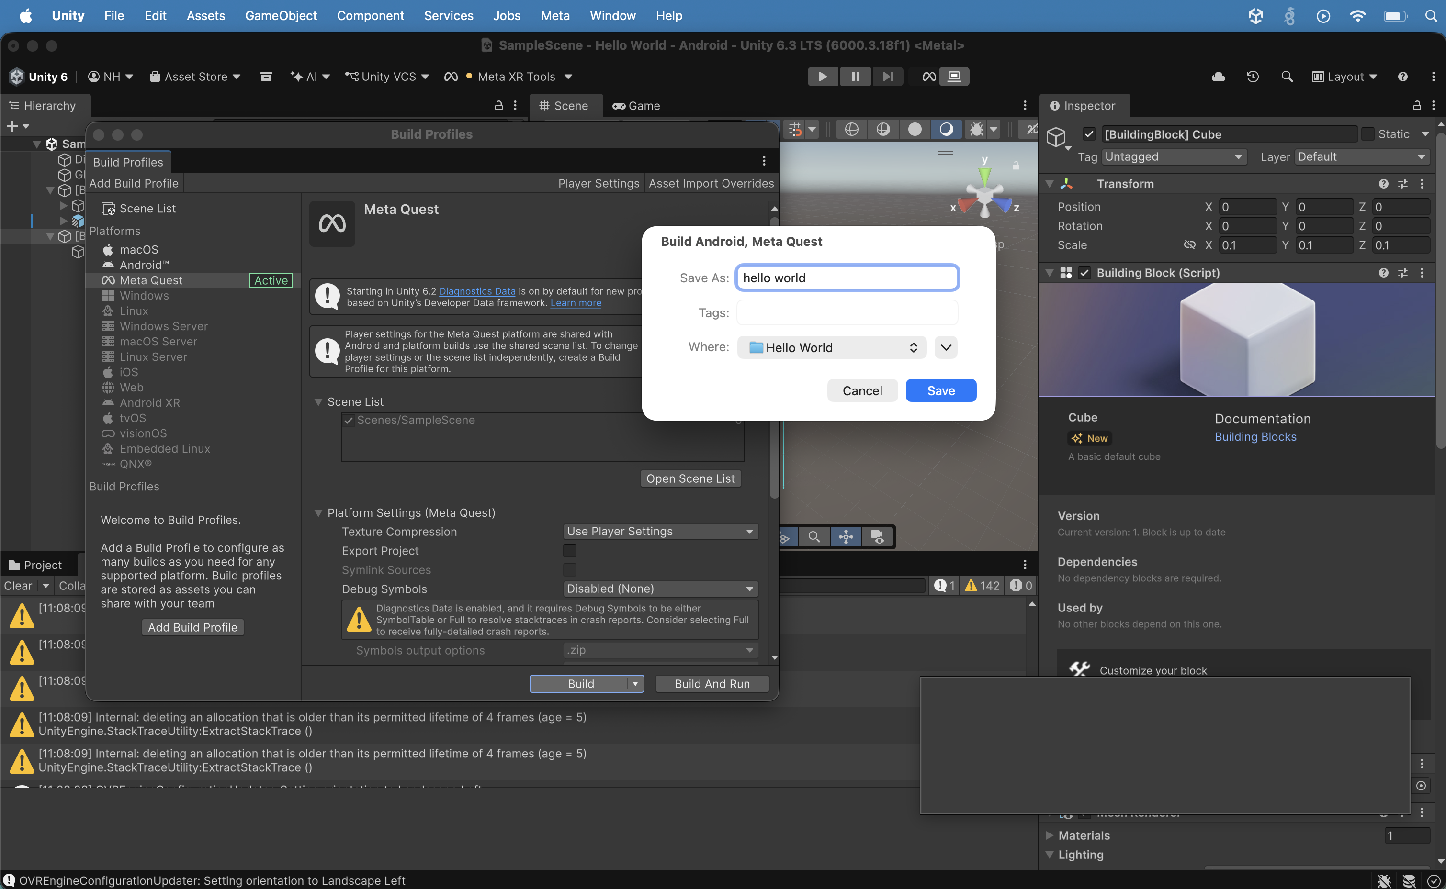Expand the save dialog with the chevron button
The width and height of the screenshot is (1446, 889).
click(945, 347)
